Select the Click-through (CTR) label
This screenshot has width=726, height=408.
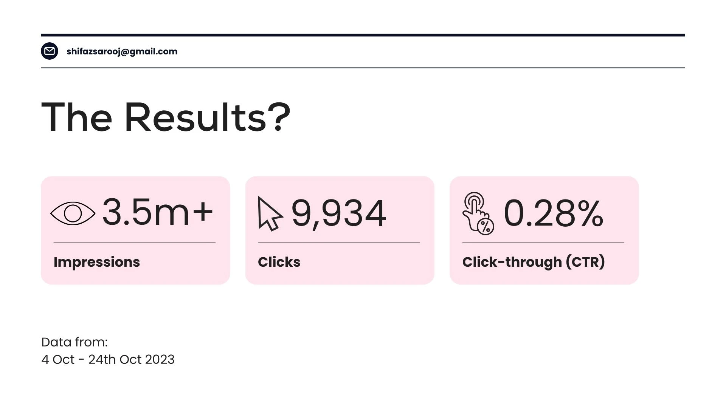(534, 262)
